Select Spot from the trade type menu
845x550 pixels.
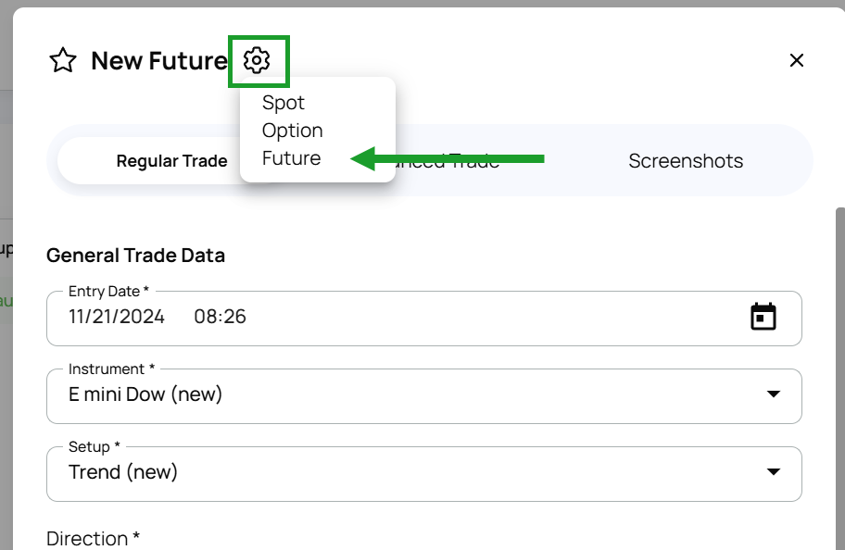click(x=284, y=103)
